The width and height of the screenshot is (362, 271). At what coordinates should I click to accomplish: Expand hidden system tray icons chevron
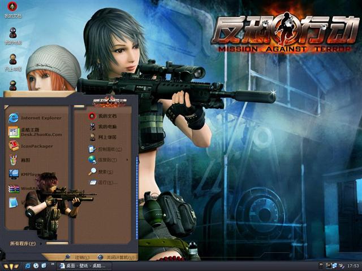[321, 264]
